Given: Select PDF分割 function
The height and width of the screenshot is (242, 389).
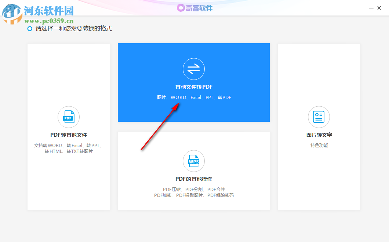Looking at the screenshot, I should coord(194,189).
